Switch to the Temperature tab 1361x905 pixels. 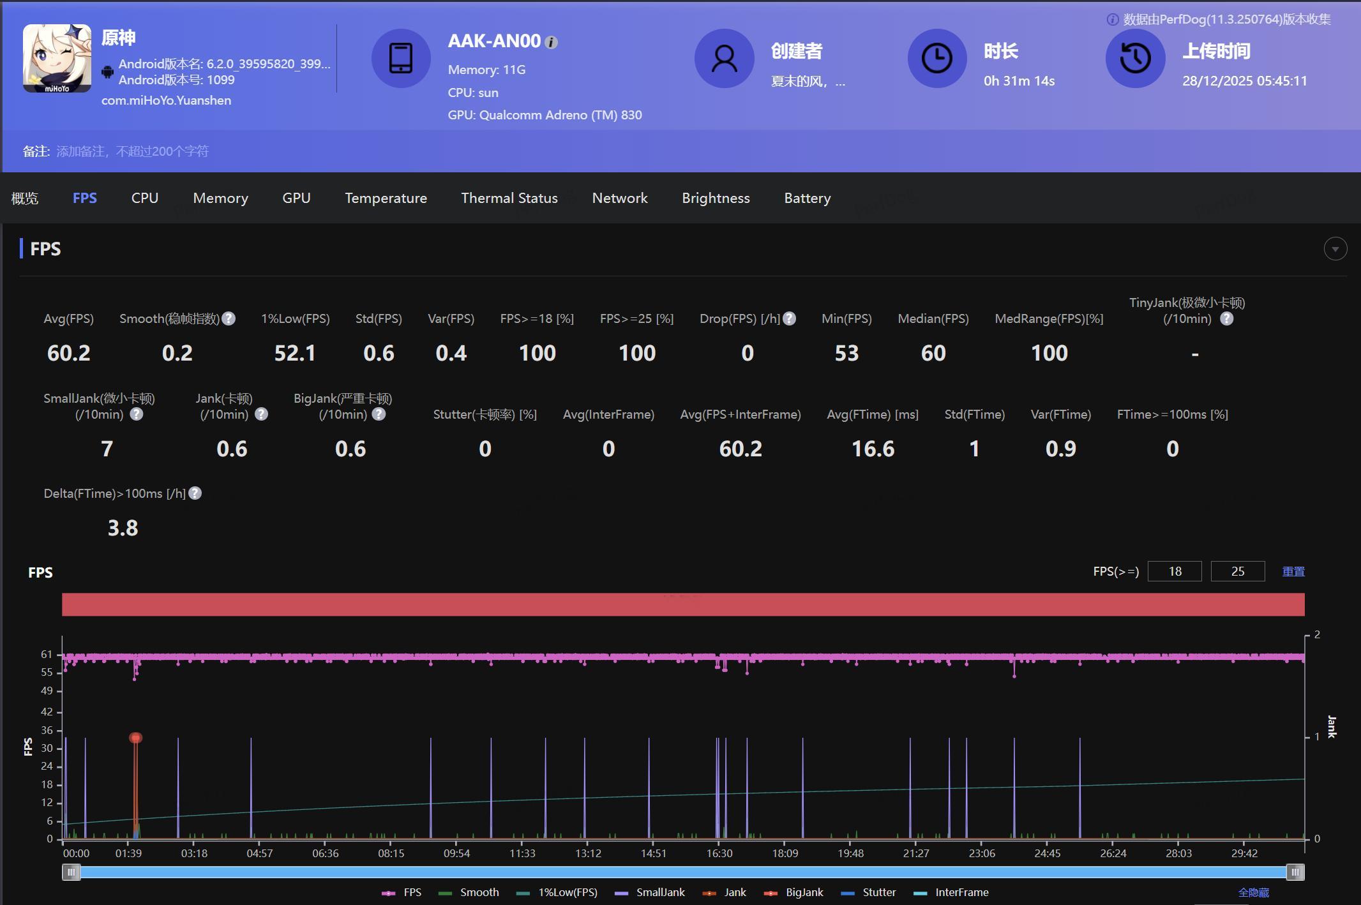(386, 198)
